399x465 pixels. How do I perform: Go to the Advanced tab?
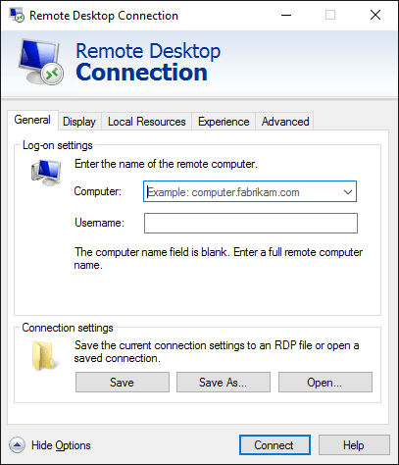click(x=285, y=122)
